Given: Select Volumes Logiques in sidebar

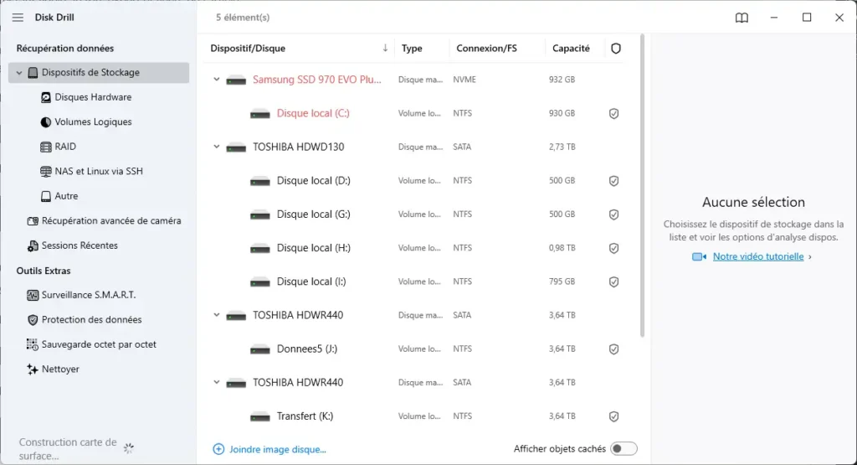Looking at the screenshot, I should point(93,122).
